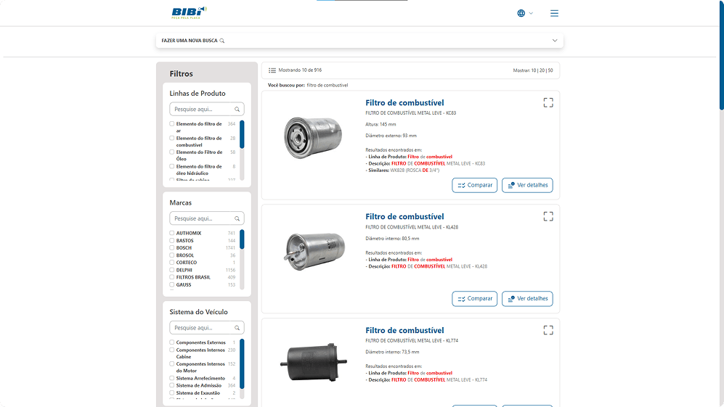Click Comparar on the KC83 filter
The width and height of the screenshot is (724, 407).
tap(474, 185)
